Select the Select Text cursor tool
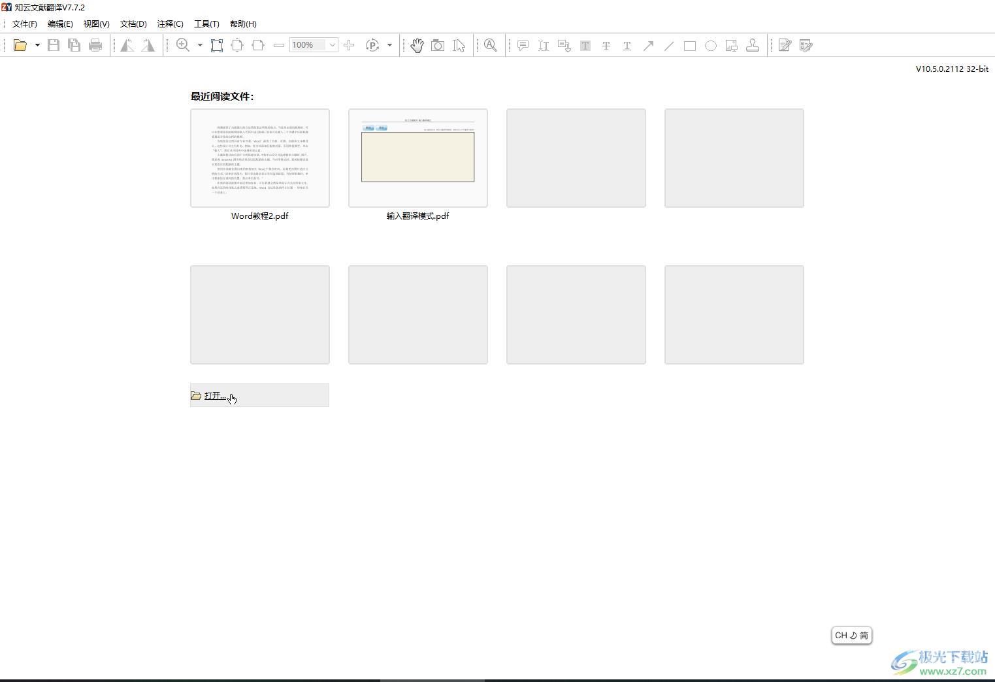This screenshot has height=682, width=995. (459, 45)
